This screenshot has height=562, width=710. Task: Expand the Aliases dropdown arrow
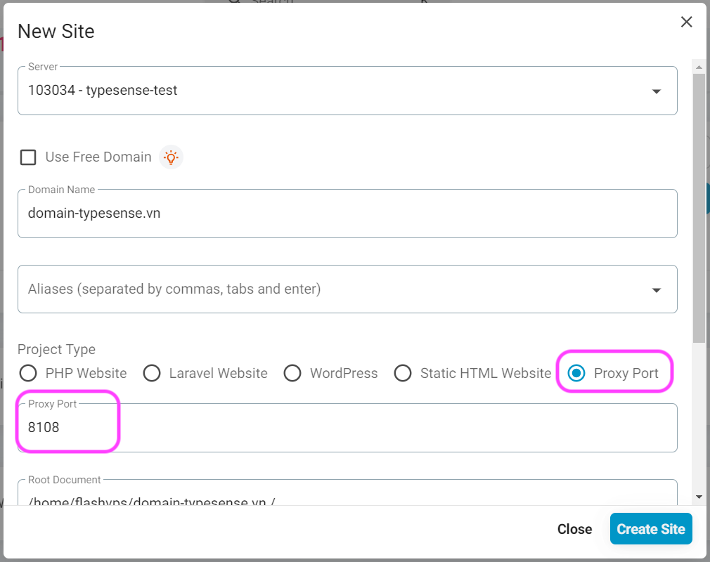pyautogui.click(x=657, y=290)
